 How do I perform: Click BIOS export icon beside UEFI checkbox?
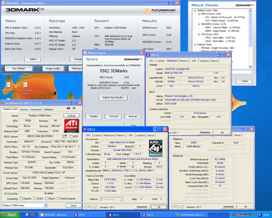[65, 136]
